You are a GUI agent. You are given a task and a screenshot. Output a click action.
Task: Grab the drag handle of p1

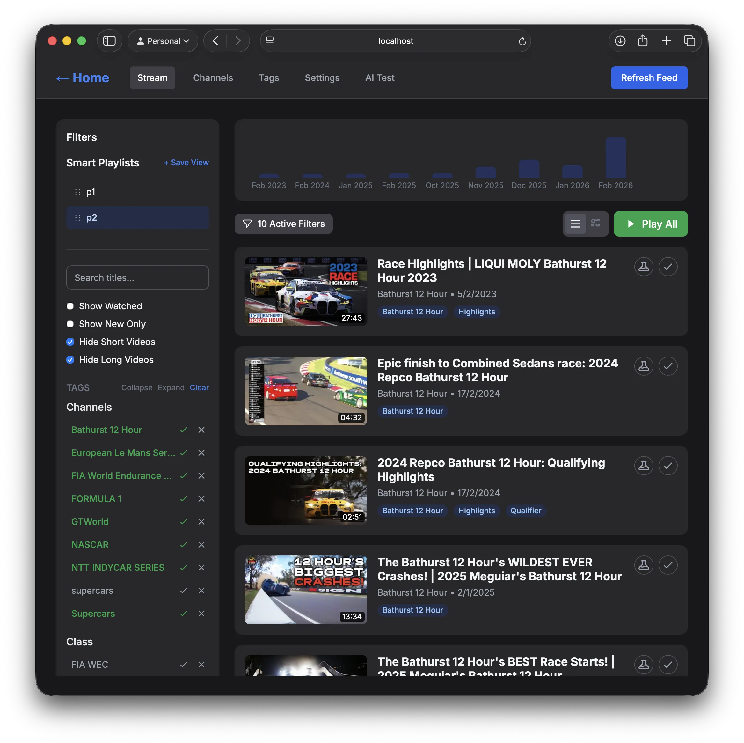point(77,192)
